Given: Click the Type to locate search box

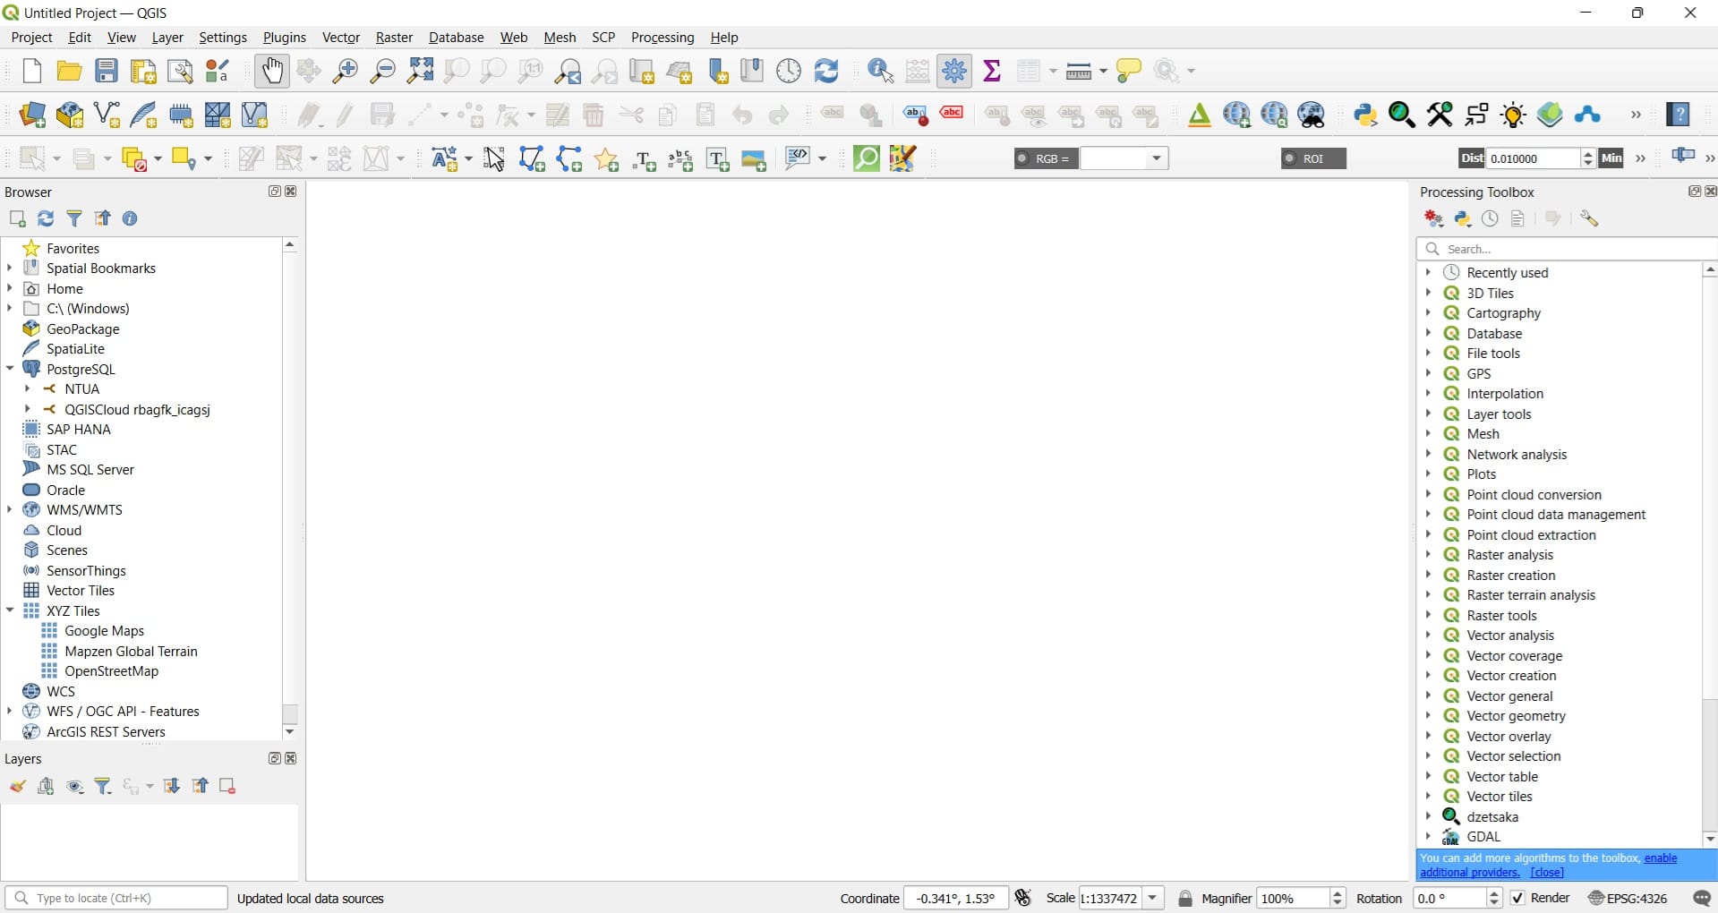Looking at the screenshot, I should pos(116,898).
